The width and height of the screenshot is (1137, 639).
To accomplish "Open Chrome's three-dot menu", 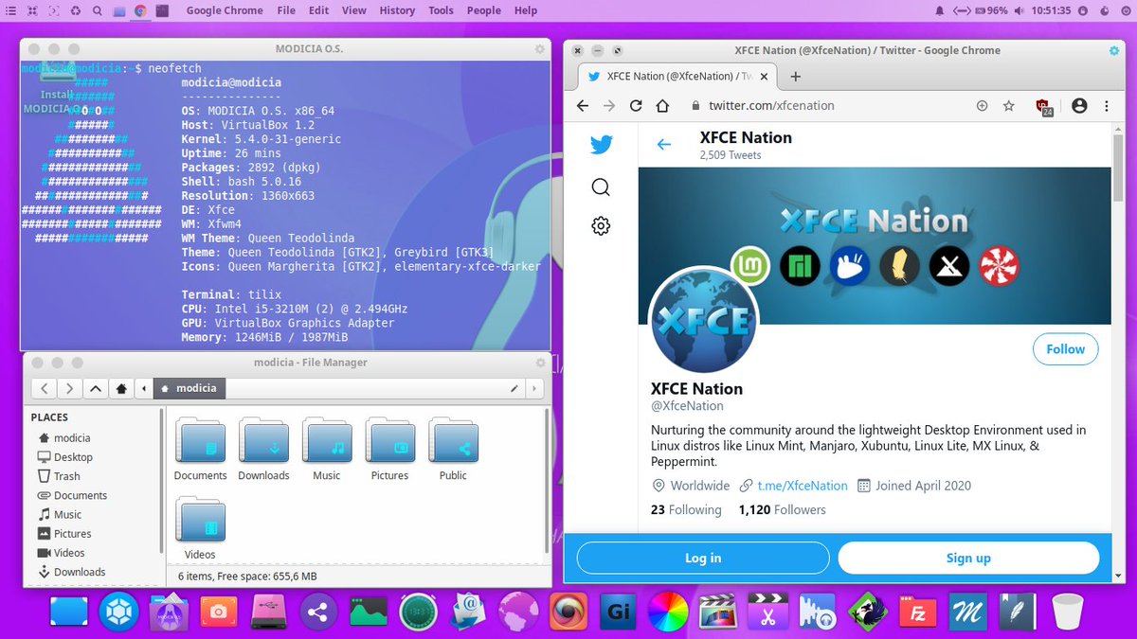I will point(1107,106).
